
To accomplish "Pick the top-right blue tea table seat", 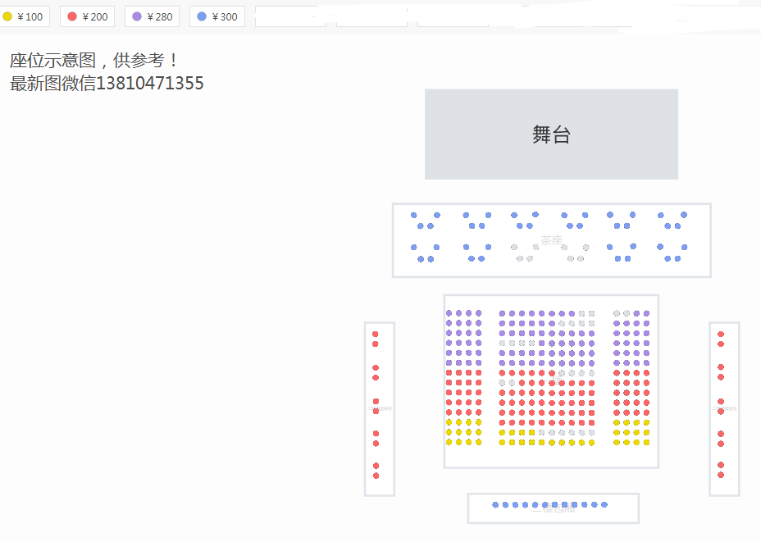I will click(x=684, y=215).
